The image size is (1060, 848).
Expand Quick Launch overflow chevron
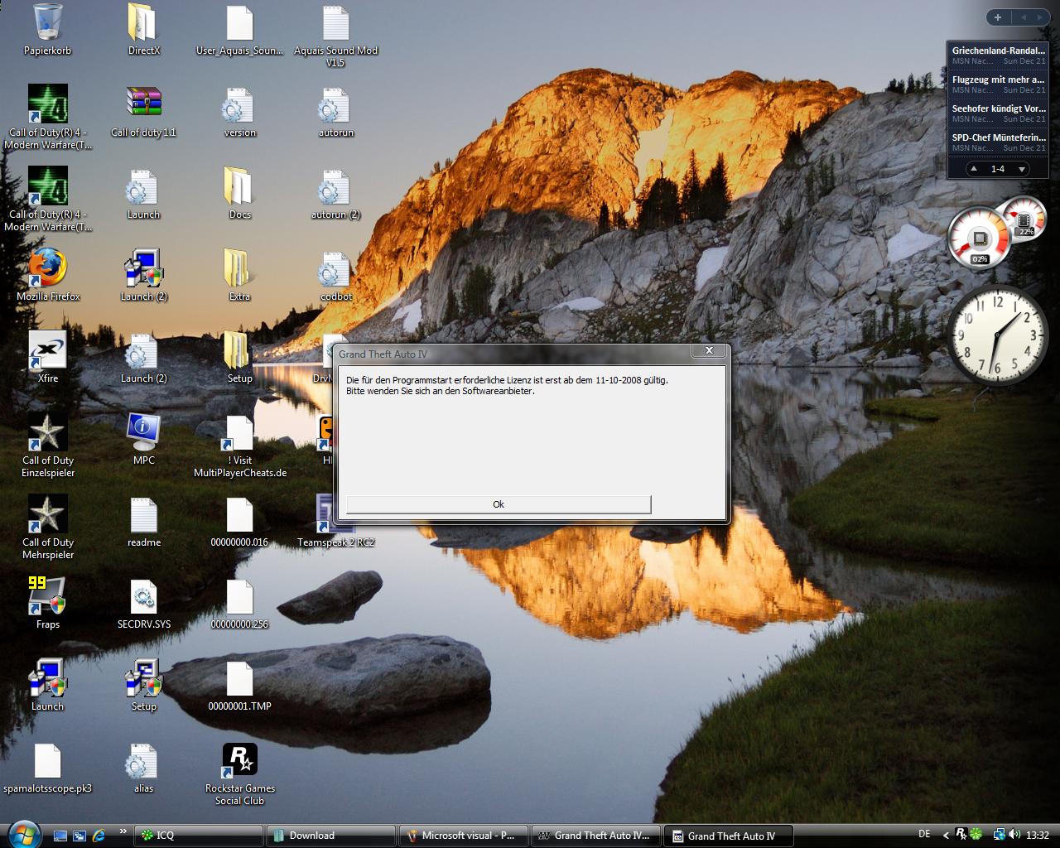[123, 831]
